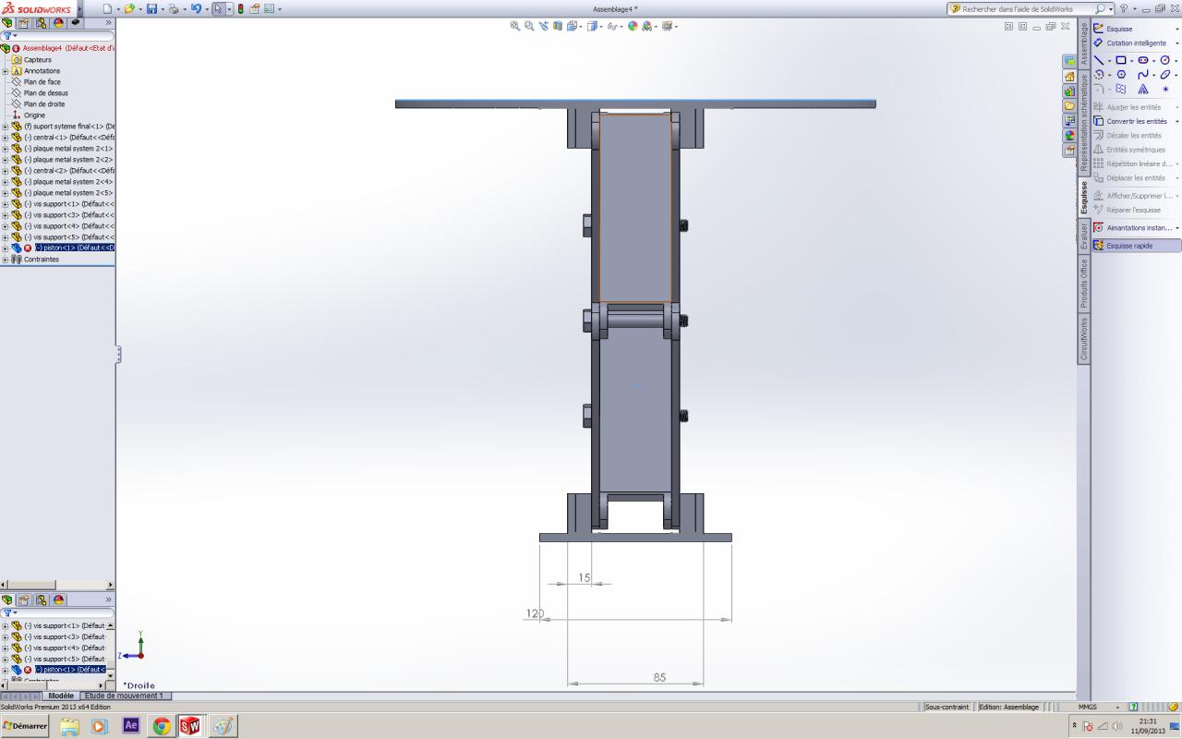Open the FeatureManager design tree tab
The width and height of the screenshot is (1182, 739).
(8, 22)
